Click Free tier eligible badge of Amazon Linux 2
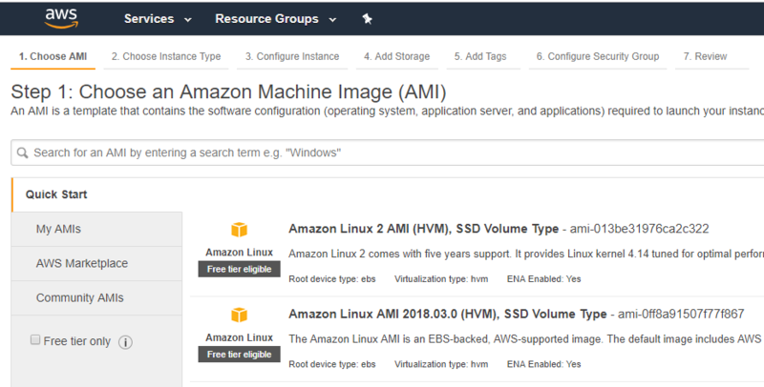The width and height of the screenshot is (764, 387). click(240, 270)
